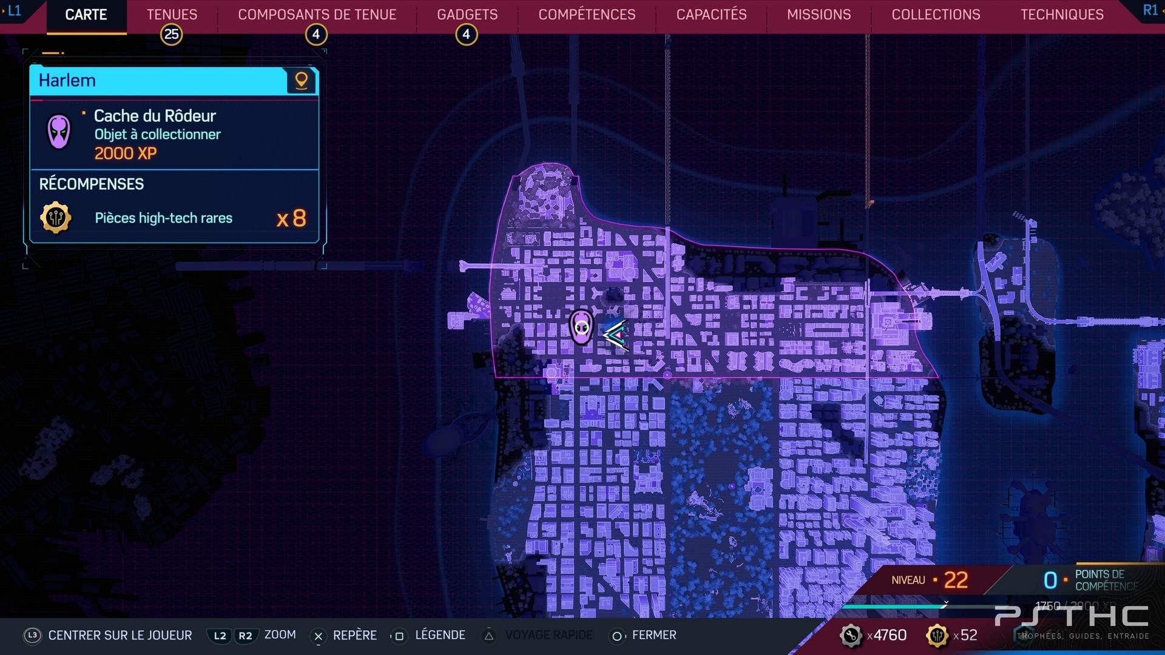
Task: Open the Tenues tab
Action: click(172, 15)
